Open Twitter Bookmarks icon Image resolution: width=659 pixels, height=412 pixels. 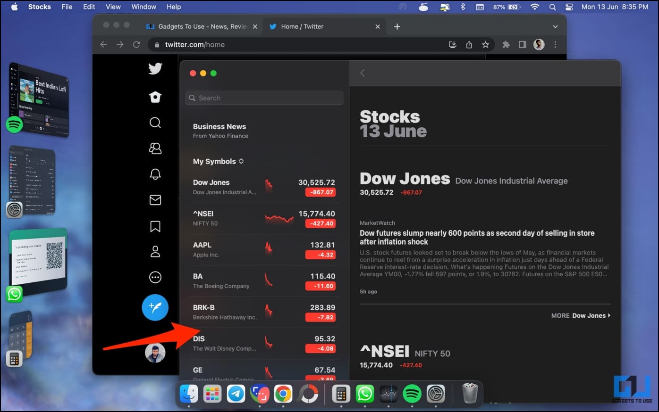[x=155, y=226]
